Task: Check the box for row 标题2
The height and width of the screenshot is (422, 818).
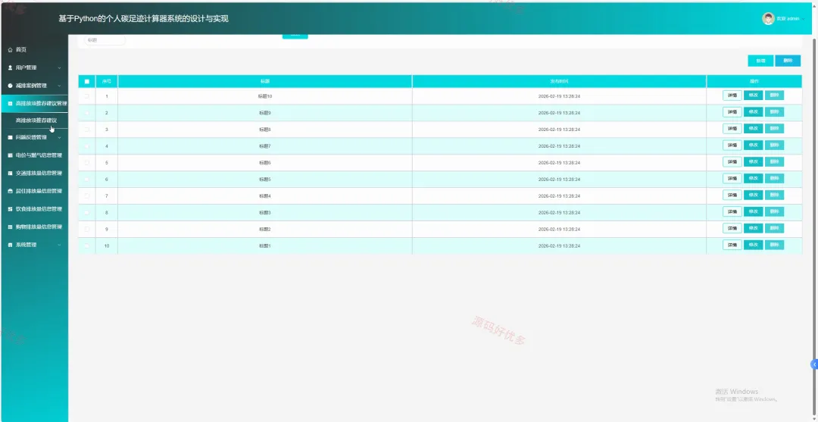Action: [x=86, y=229]
